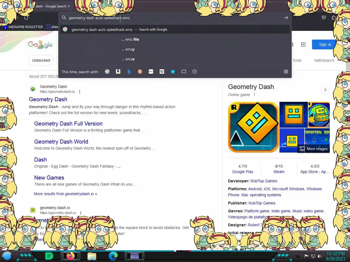
Task: Click the Unblocked filter chip
Action: (x=41, y=60)
